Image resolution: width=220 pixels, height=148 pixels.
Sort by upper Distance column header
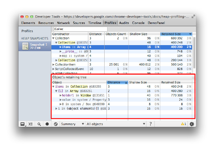click(x=96, y=34)
